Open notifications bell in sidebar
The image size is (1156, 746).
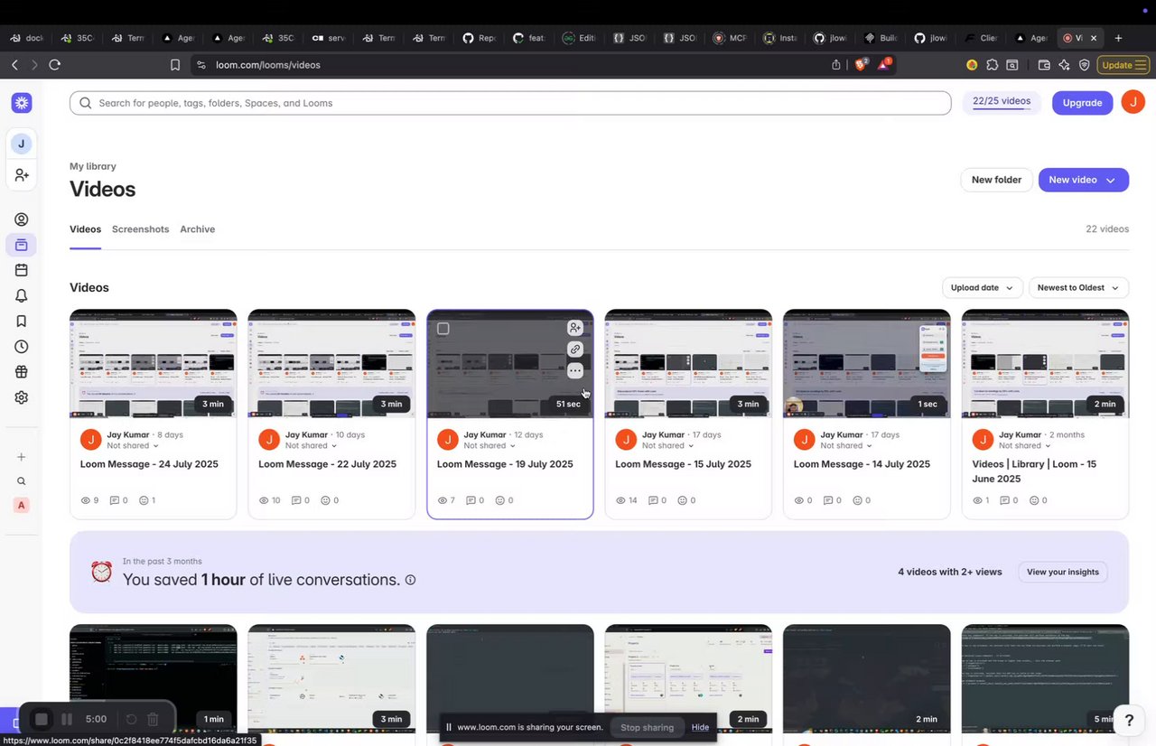point(22,295)
